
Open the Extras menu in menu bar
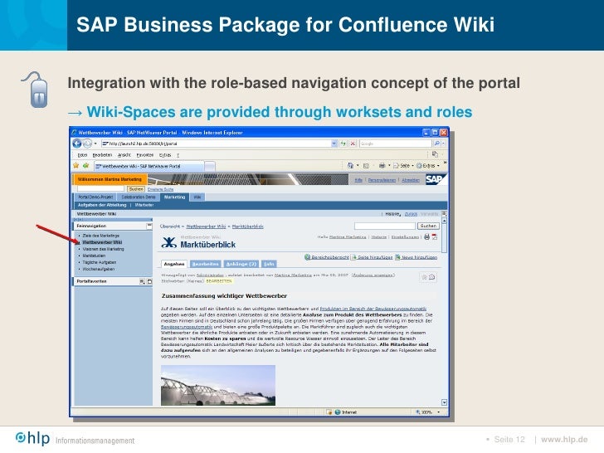point(165,155)
